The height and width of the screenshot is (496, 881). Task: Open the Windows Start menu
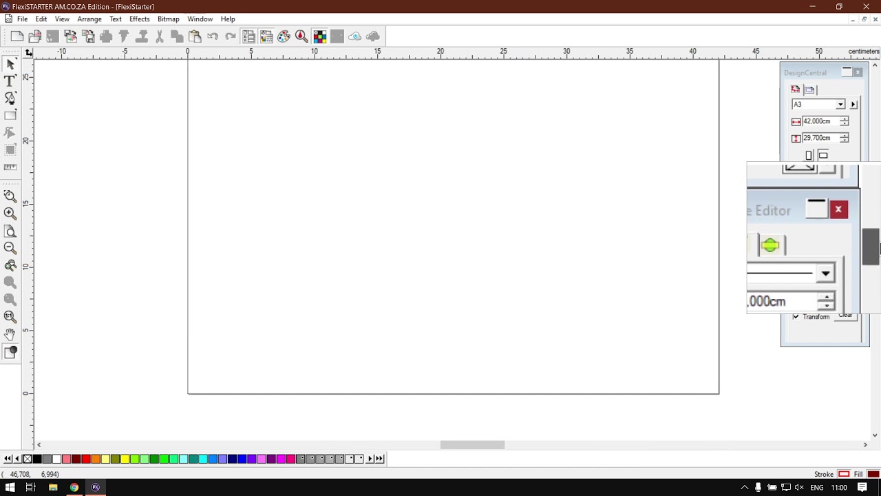10,488
